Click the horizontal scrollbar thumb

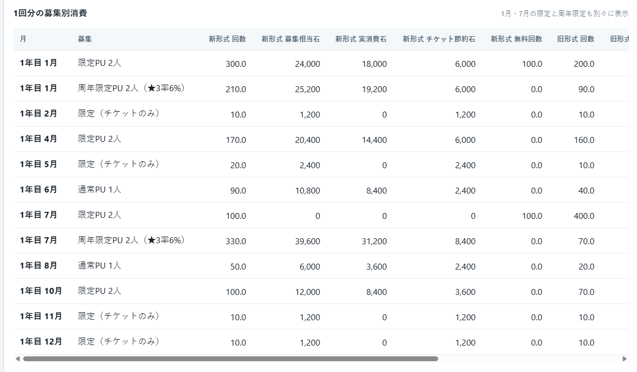[x=230, y=359]
